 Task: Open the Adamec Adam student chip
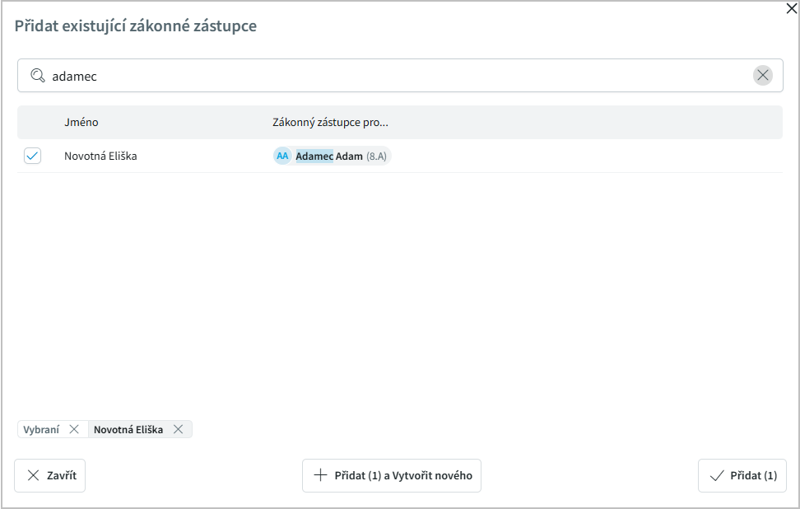329,156
